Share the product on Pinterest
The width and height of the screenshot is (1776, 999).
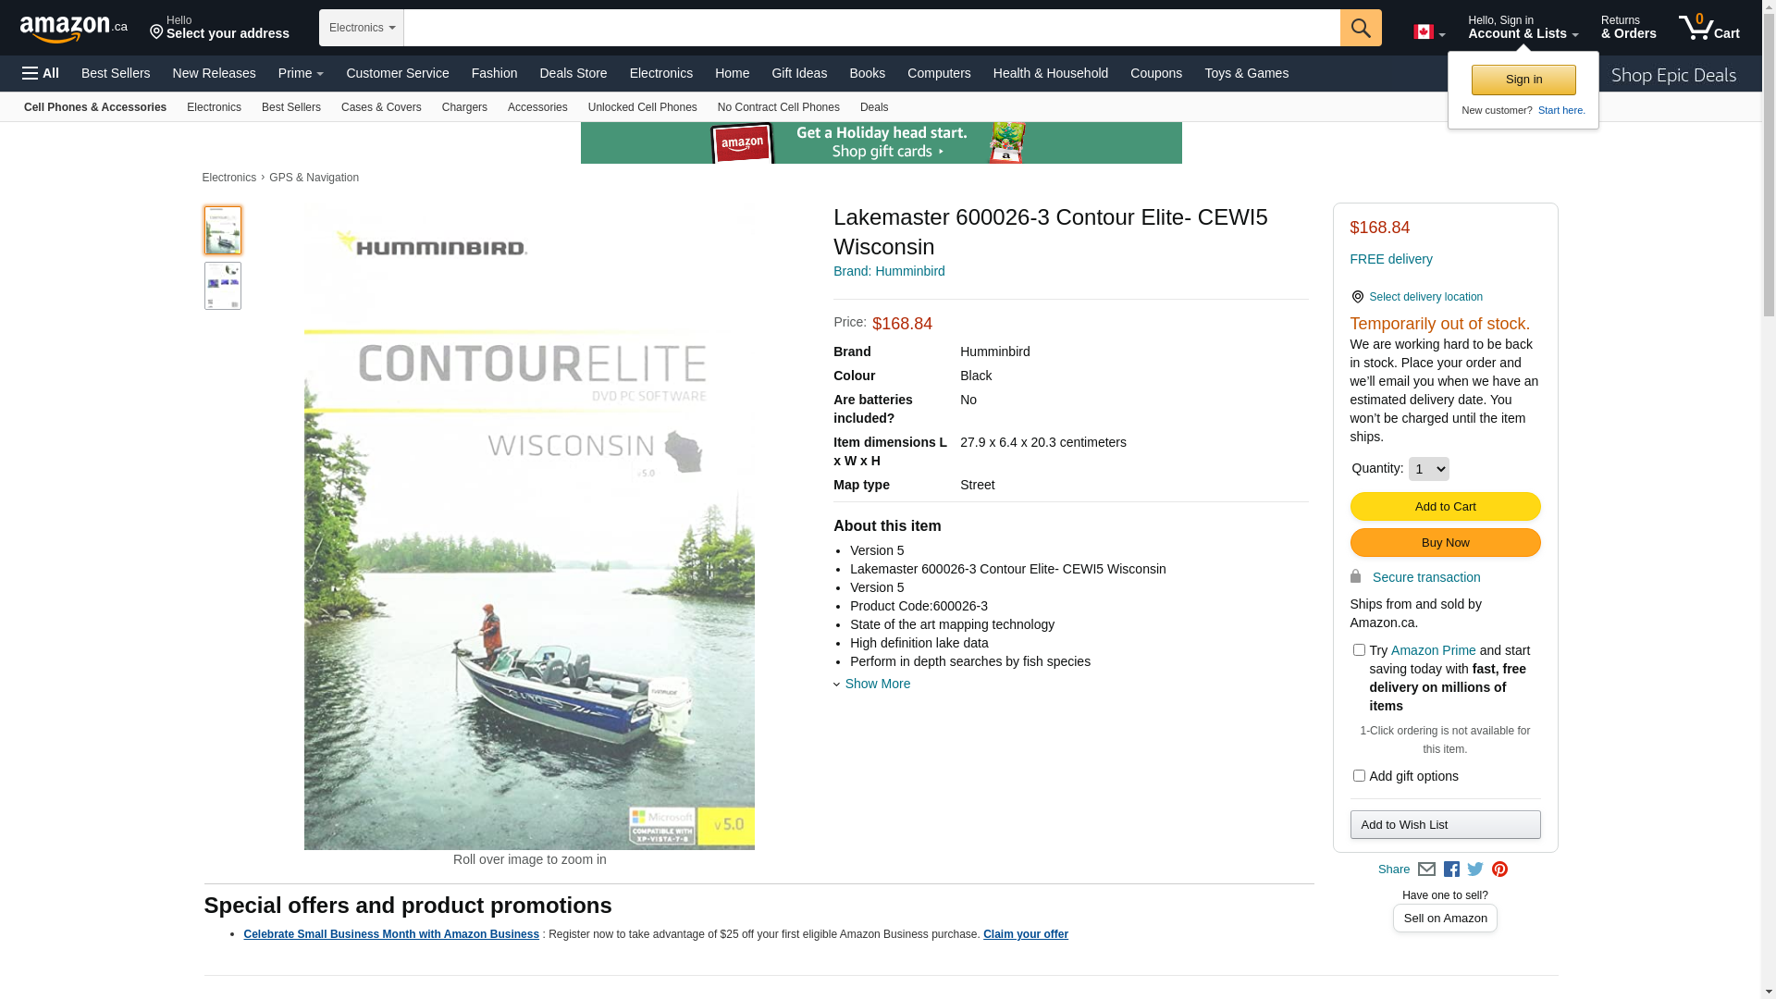click(x=1499, y=869)
